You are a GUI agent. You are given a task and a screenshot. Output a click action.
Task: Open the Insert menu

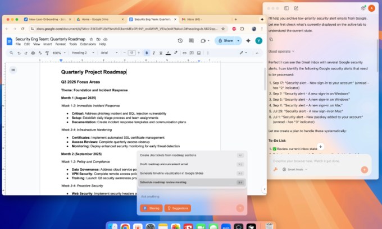48,44
